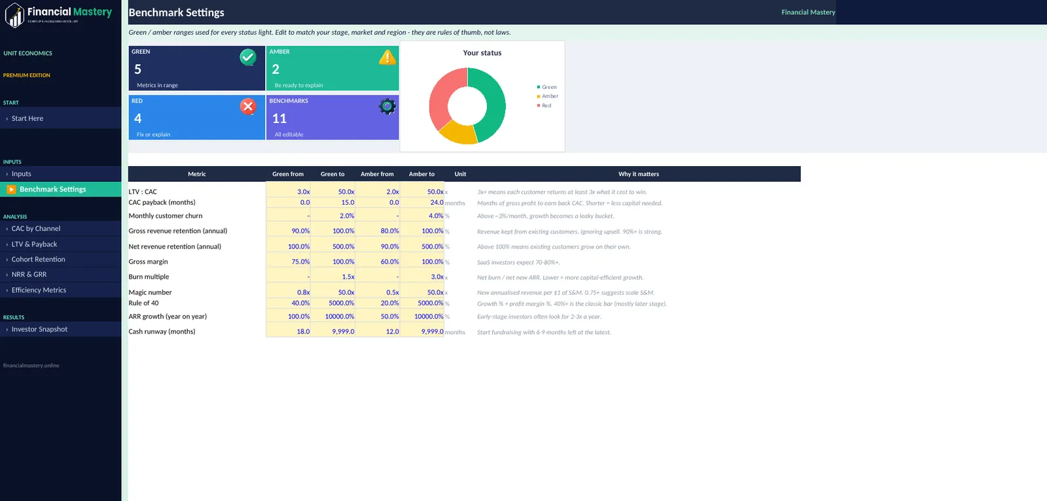Image resolution: width=1047 pixels, height=501 pixels.
Task: Click the Amber legend entry
Action: click(548, 96)
